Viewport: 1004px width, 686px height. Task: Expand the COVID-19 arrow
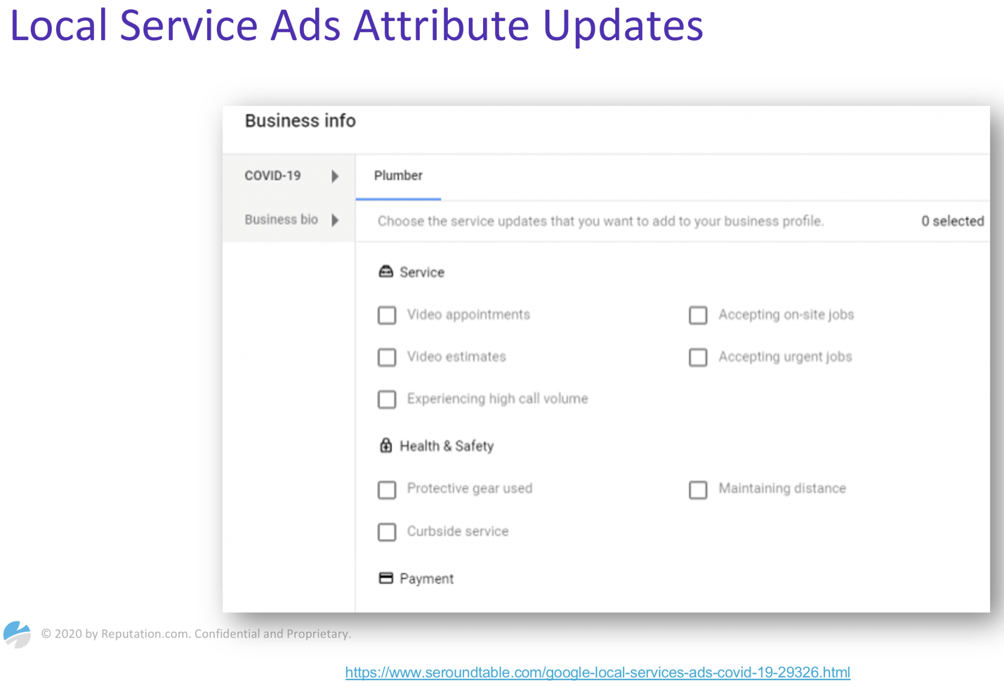click(x=335, y=176)
